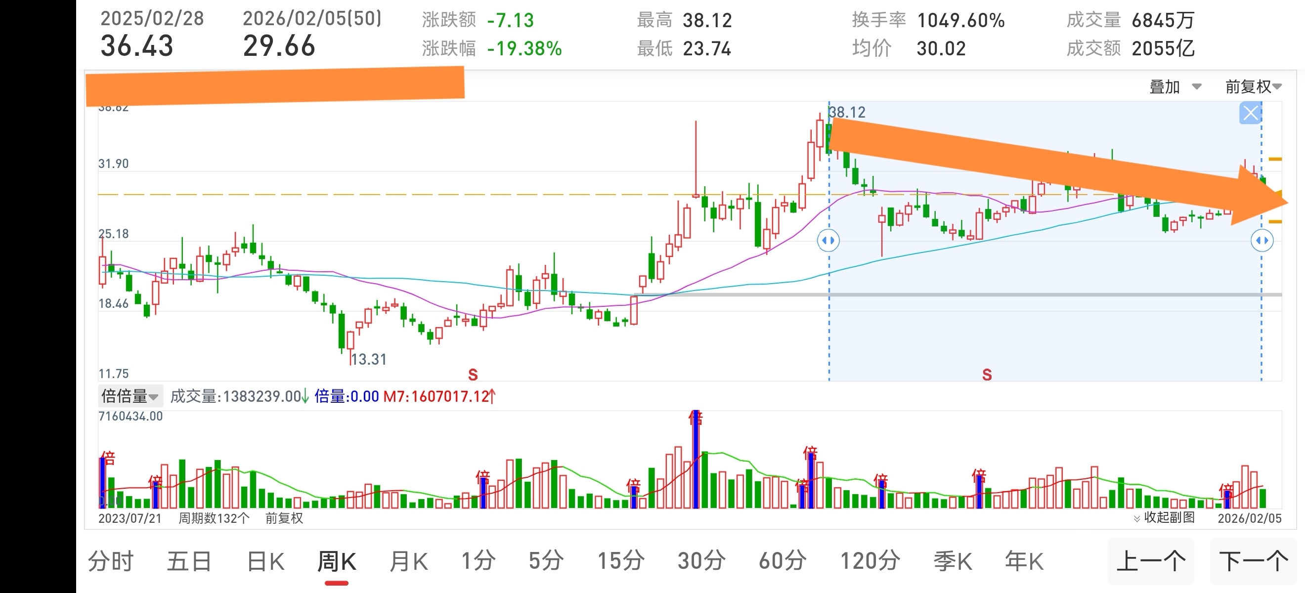Select the 季K quarterly tab
1305x593 pixels.
point(953,561)
